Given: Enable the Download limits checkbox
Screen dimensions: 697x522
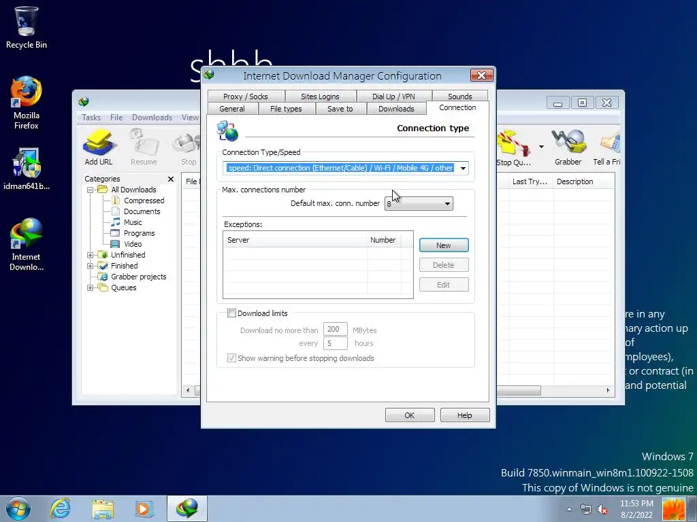Looking at the screenshot, I should [x=231, y=313].
